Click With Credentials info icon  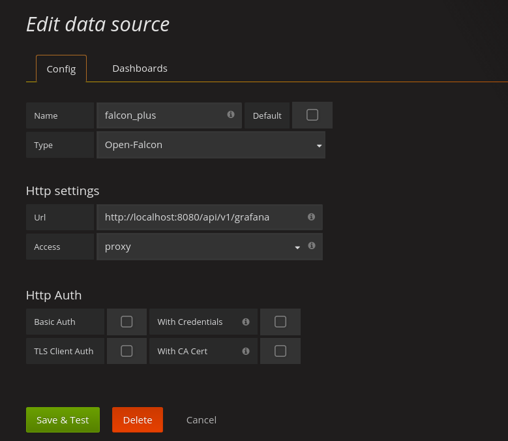pos(246,322)
